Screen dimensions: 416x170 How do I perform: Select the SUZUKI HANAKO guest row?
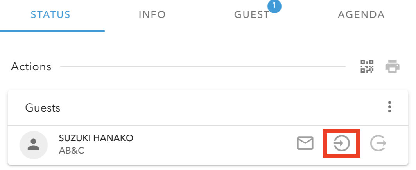coord(208,145)
